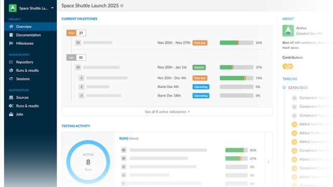The image size is (333, 187).
Task: Click the green rocket avatar in About section
Action: pyautogui.click(x=288, y=31)
